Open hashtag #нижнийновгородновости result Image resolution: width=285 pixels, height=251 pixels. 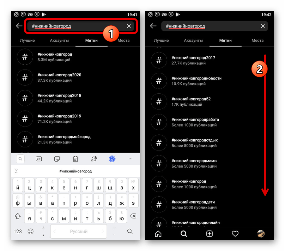click(x=210, y=81)
